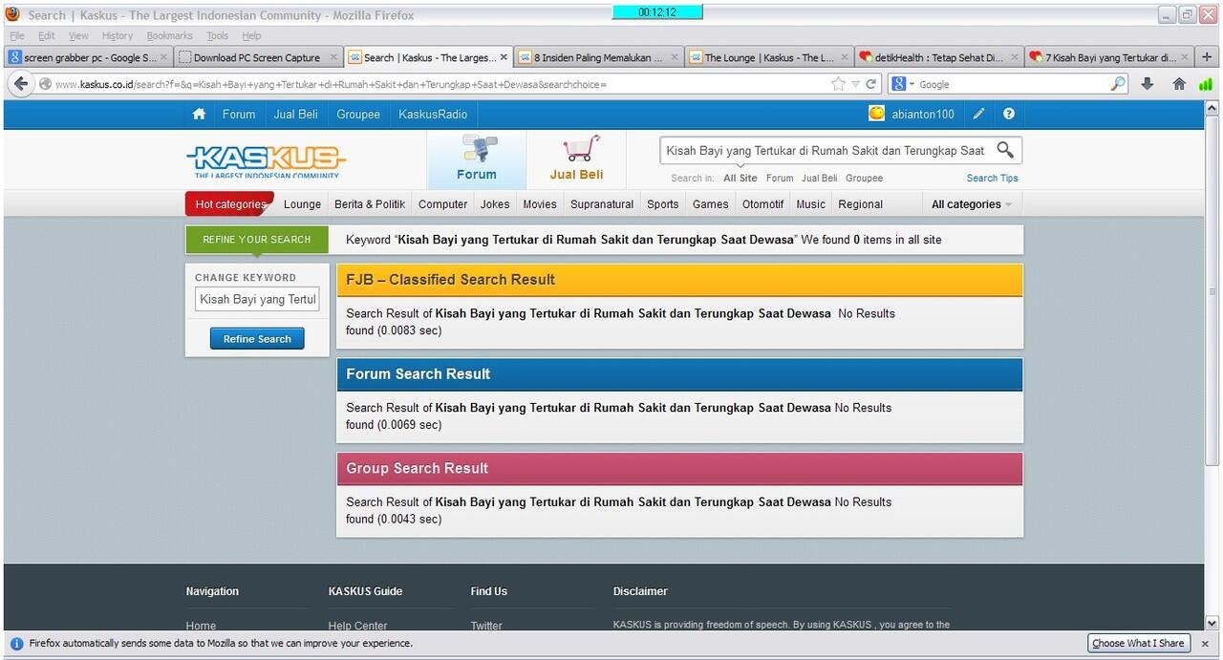Open Twitter footer link
This screenshot has width=1223, height=660.
(486, 626)
